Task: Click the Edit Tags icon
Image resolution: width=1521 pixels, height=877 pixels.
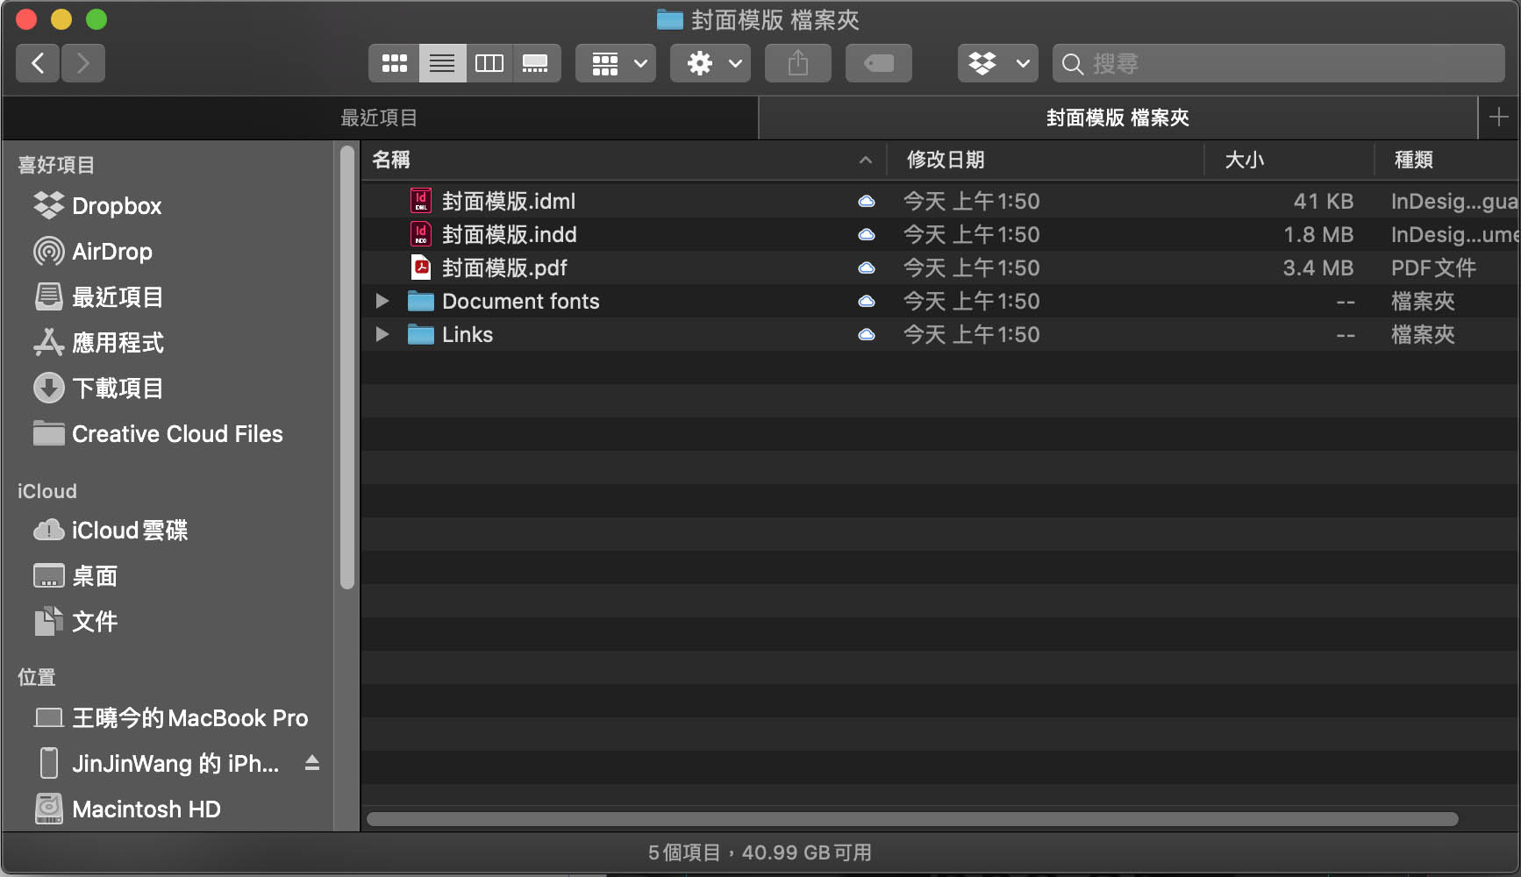Action: click(x=878, y=63)
